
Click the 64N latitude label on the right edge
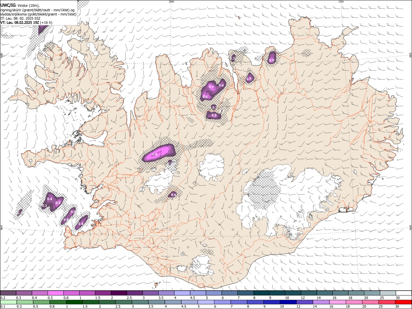[x=410, y=228]
